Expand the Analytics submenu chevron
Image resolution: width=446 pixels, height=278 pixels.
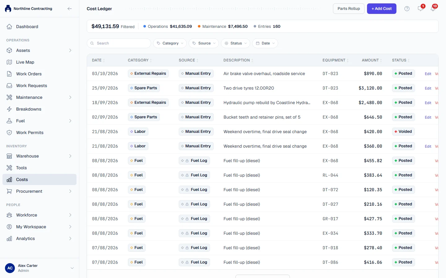[70, 238]
